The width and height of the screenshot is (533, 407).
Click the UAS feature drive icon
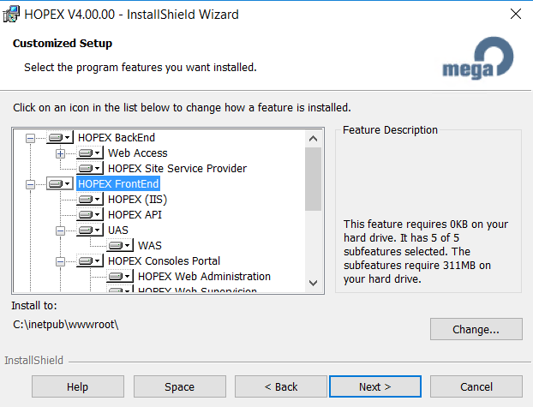tap(89, 230)
